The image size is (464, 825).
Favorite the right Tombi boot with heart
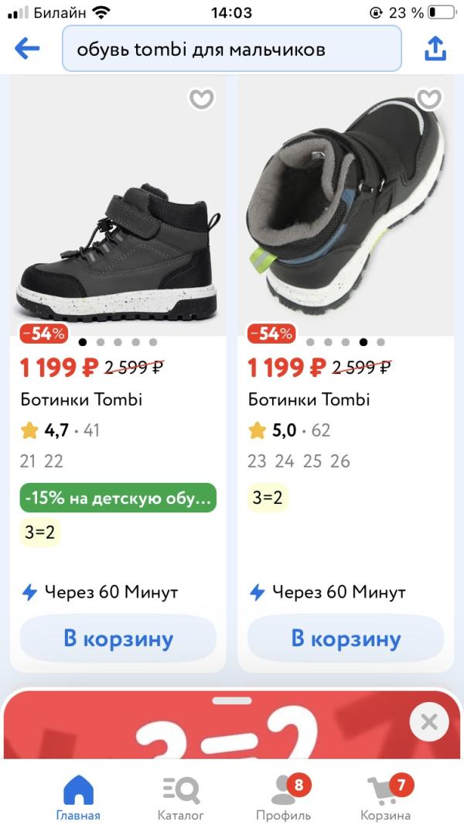429,99
